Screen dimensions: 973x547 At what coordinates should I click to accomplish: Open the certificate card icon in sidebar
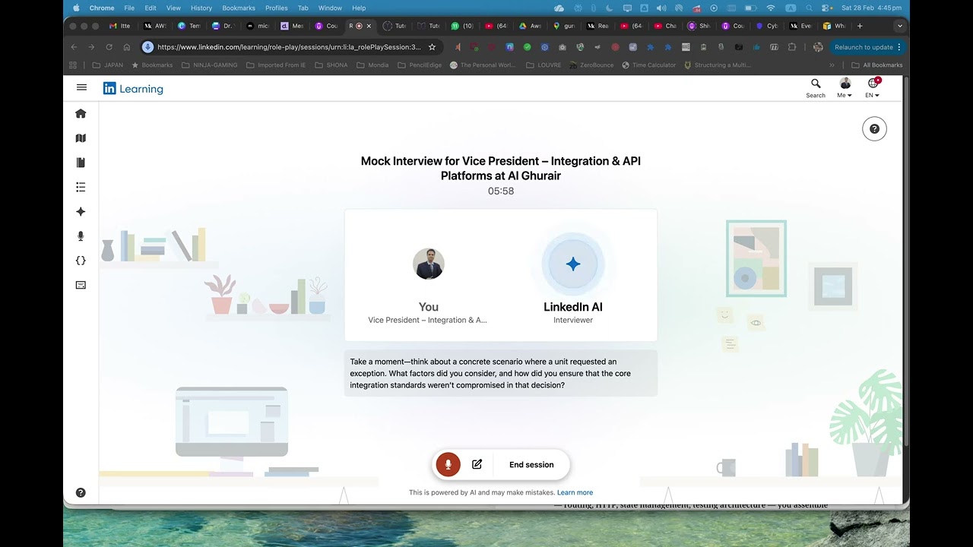click(81, 285)
